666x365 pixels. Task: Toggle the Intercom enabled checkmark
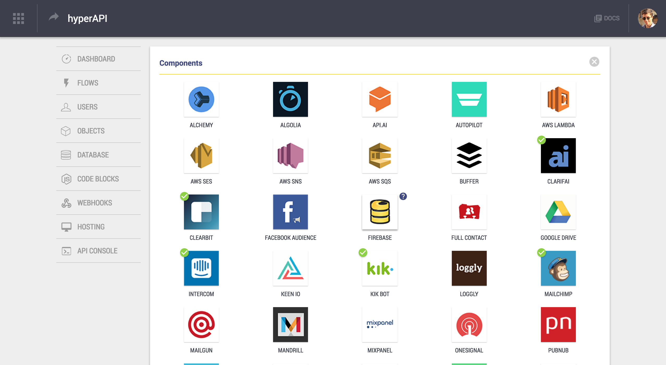pos(184,252)
